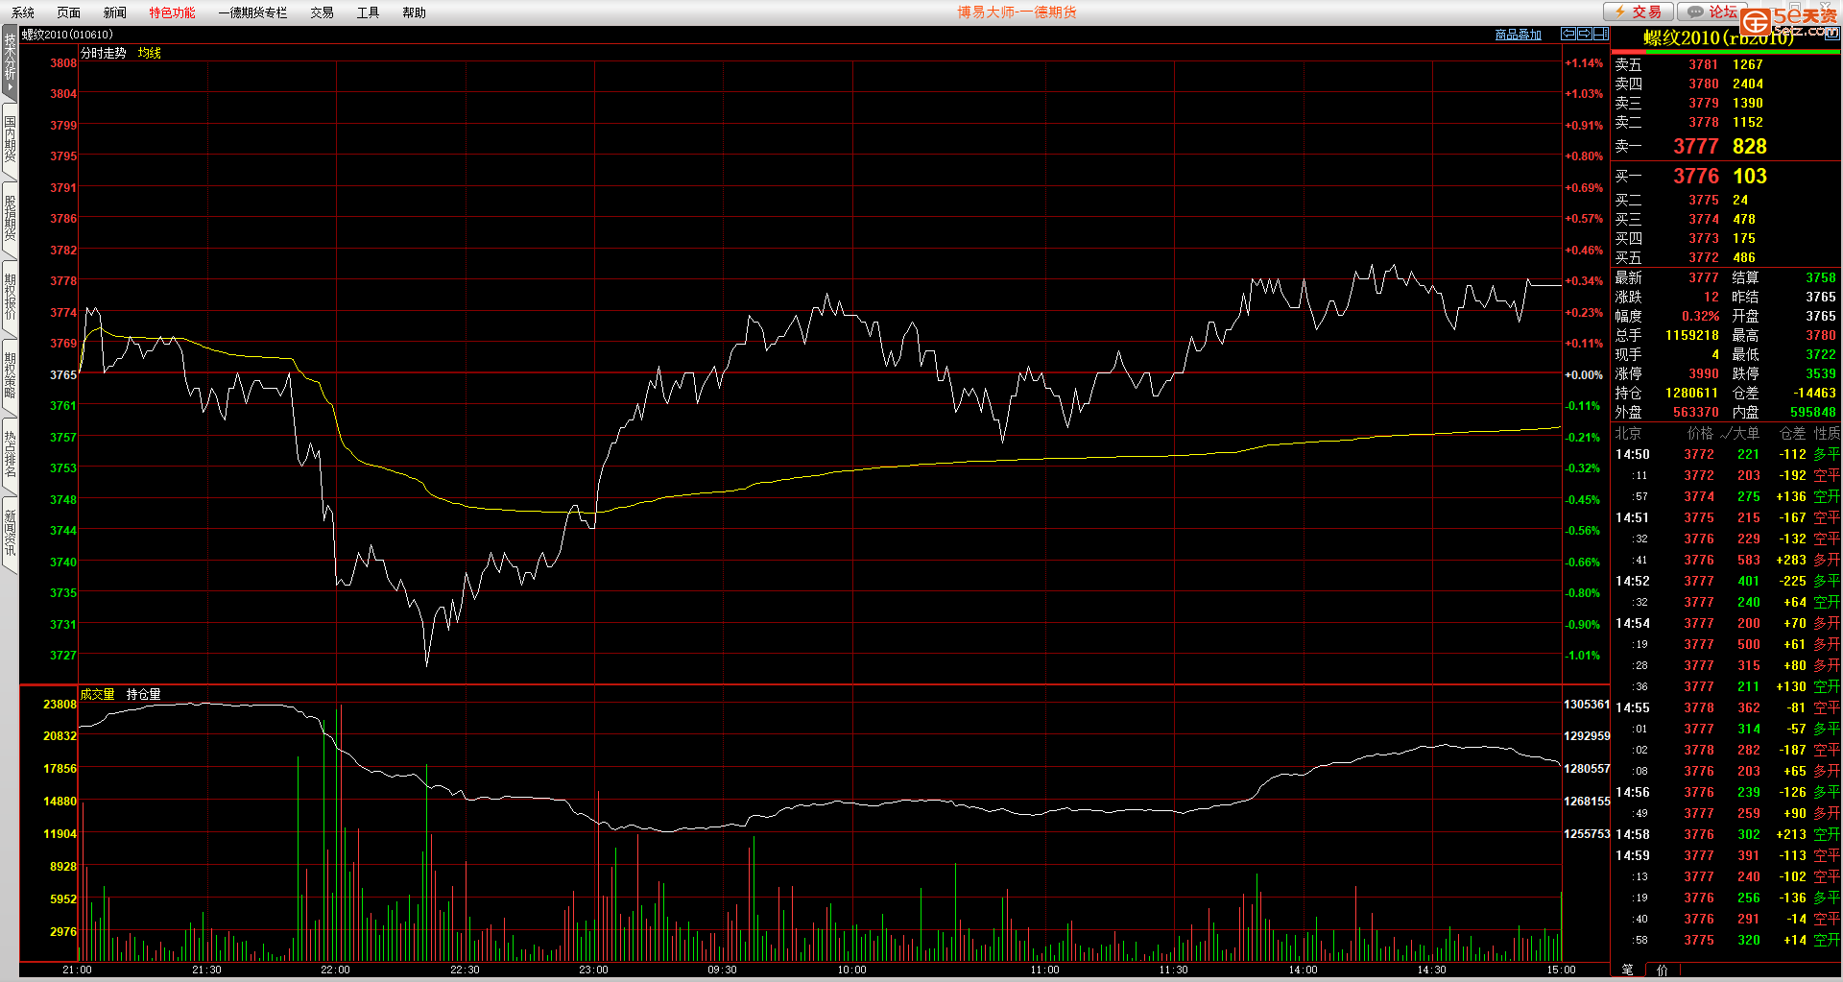
Task: Switch lower chart to 持仓量
Action: (x=144, y=694)
